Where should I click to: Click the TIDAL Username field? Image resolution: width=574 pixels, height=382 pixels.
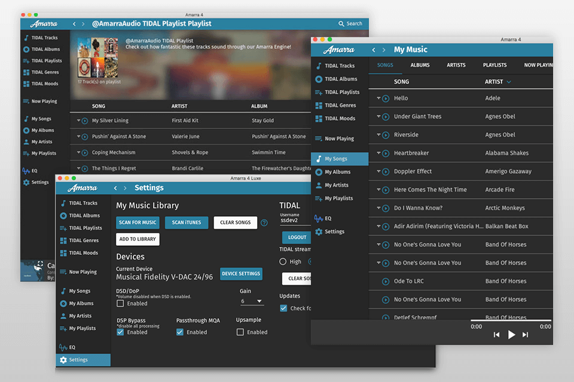(x=295, y=220)
